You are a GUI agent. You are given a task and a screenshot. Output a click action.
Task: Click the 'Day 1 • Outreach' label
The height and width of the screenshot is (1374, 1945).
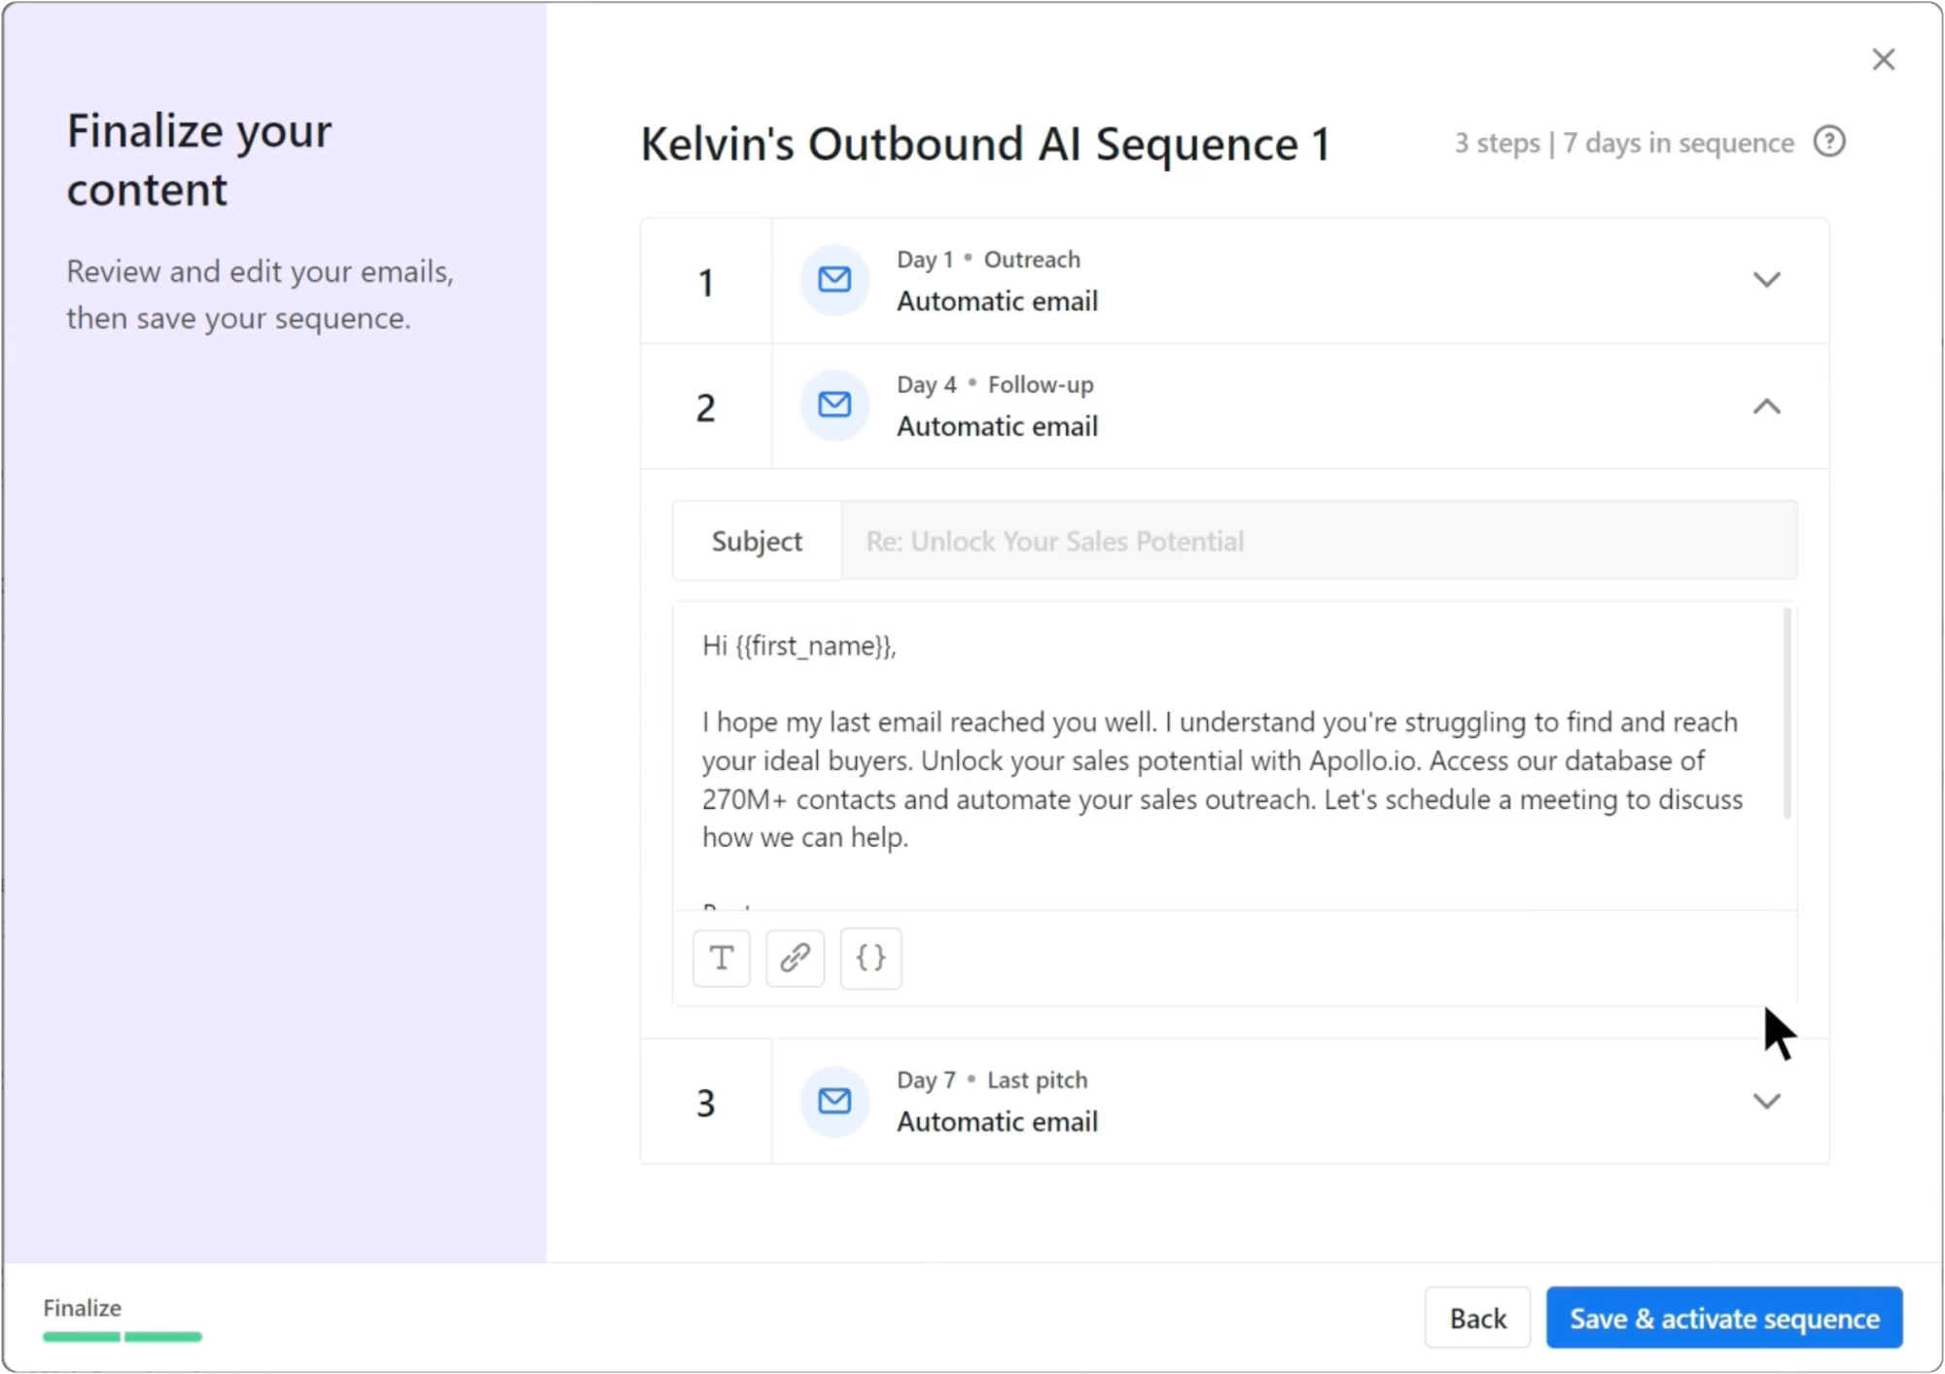[988, 260]
